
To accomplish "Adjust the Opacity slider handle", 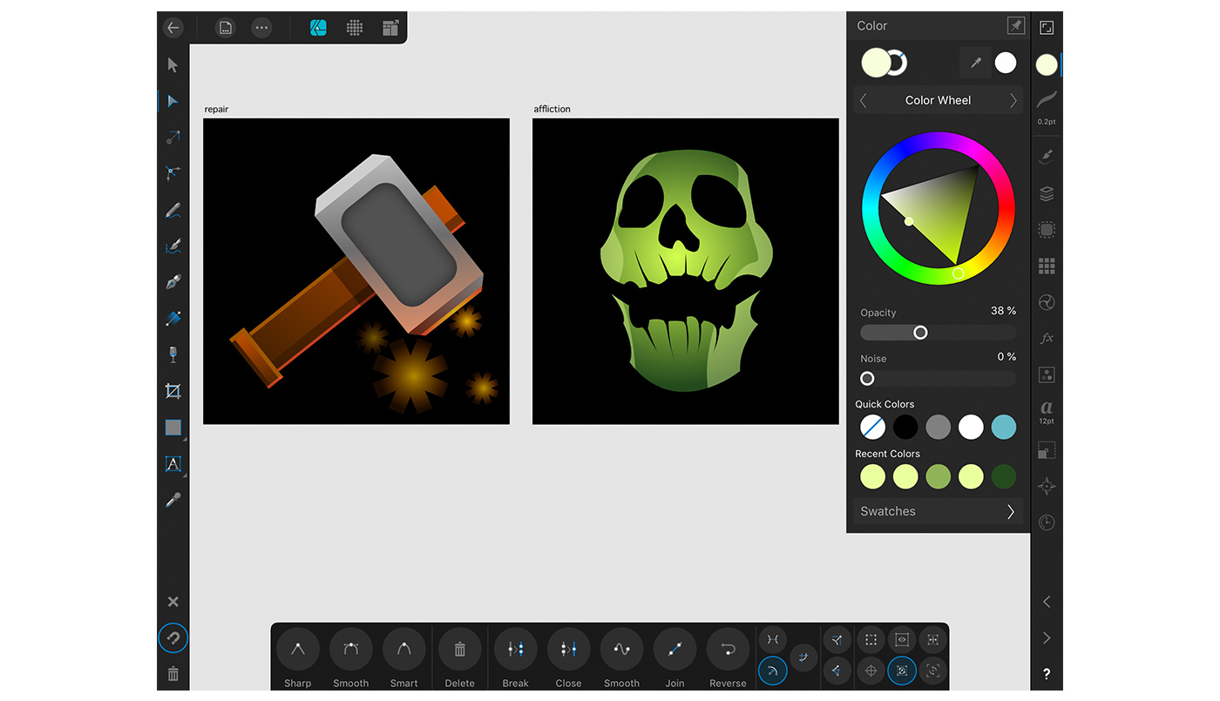I will (x=920, y=333).
